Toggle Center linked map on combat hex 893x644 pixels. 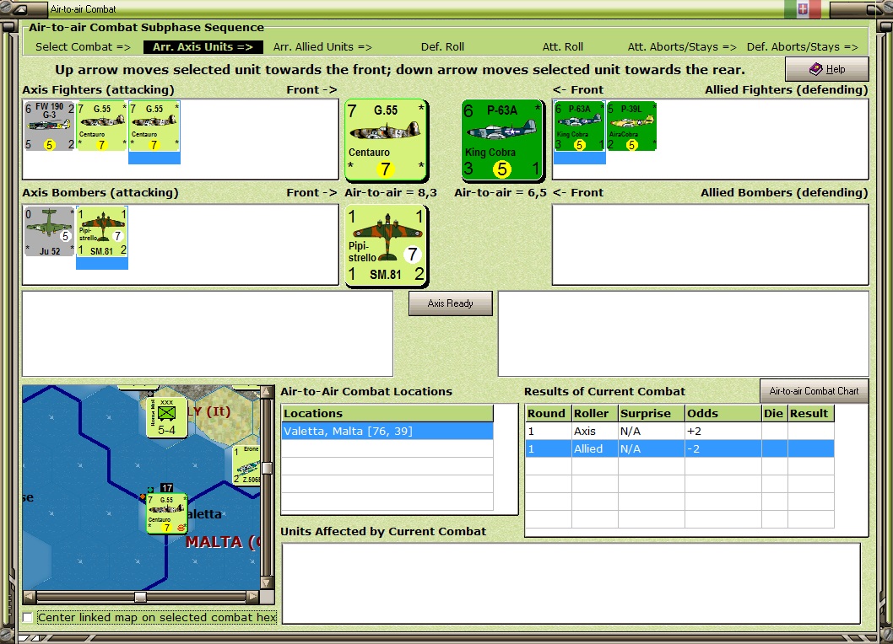[x=27, y=617]
